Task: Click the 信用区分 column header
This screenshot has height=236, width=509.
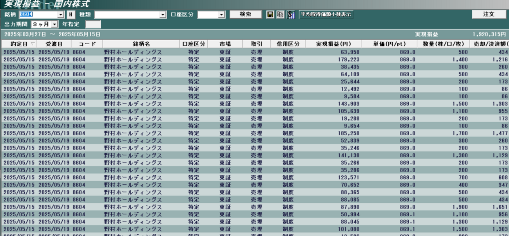Action: 288,44
